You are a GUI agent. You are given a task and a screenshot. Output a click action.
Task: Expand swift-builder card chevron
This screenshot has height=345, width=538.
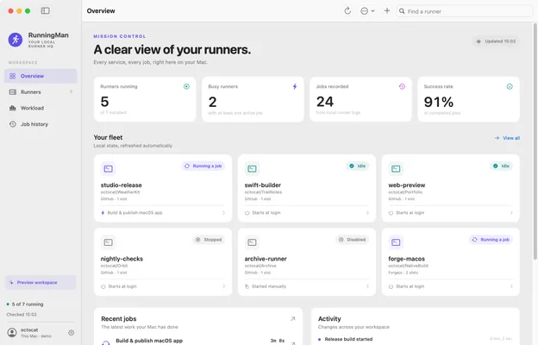click(x=367, y=213)
